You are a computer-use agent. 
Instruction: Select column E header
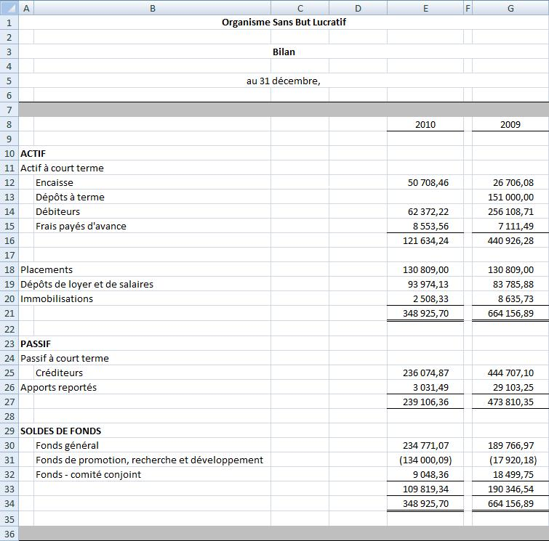[425, 8]
